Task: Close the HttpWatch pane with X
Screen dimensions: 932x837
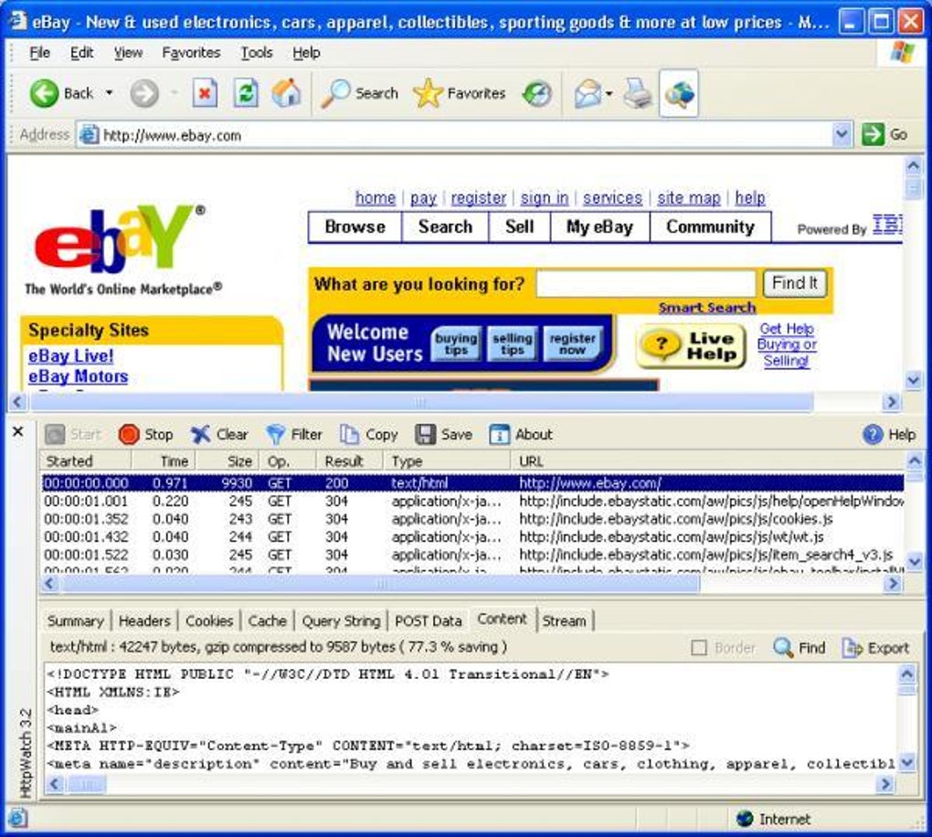Action: coord(18,431)
